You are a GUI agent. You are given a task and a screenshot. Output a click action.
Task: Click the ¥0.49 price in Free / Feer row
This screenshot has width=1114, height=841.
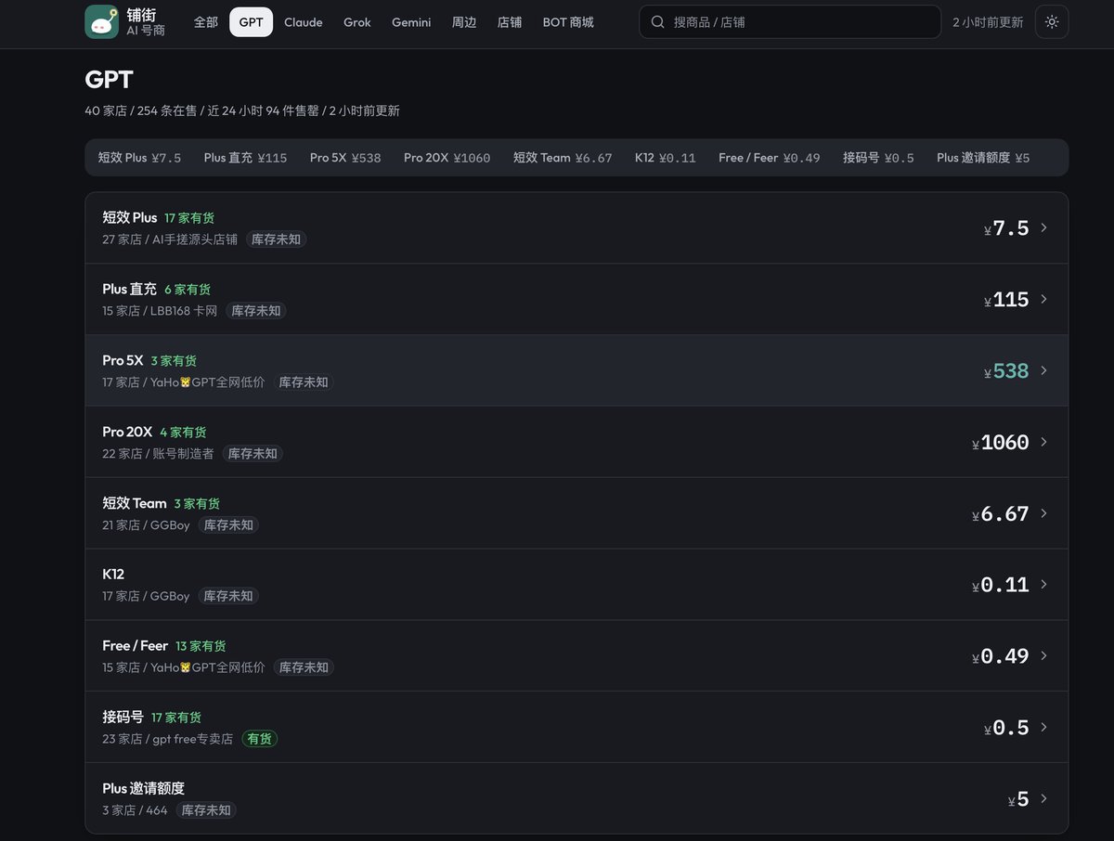point(1000,656)
